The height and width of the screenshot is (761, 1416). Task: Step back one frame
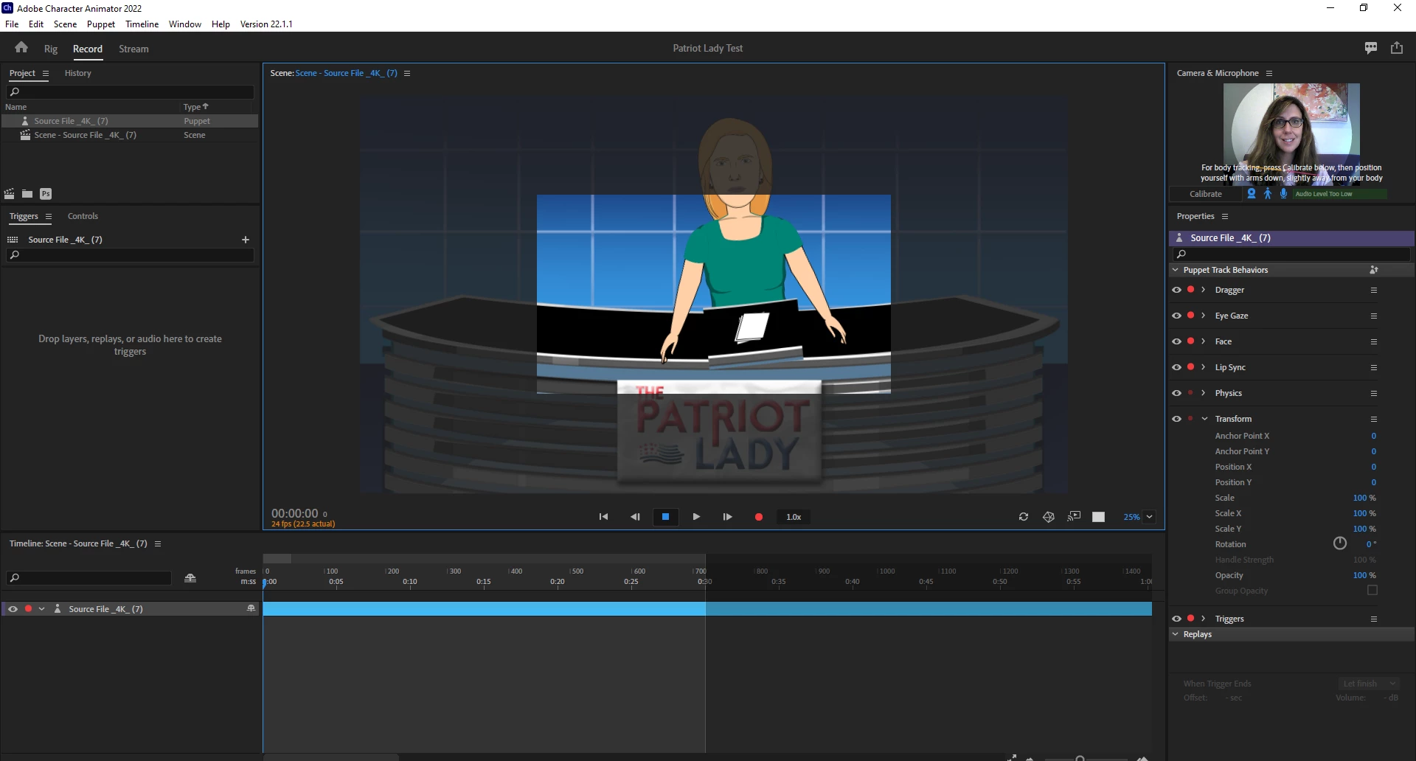pos(635,517)
